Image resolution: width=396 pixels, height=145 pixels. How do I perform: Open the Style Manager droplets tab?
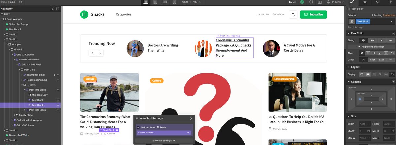377,2
